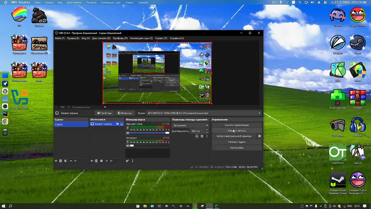
Task: Open Корзина recycle bin desktop icon
Action: coord(39,17)
